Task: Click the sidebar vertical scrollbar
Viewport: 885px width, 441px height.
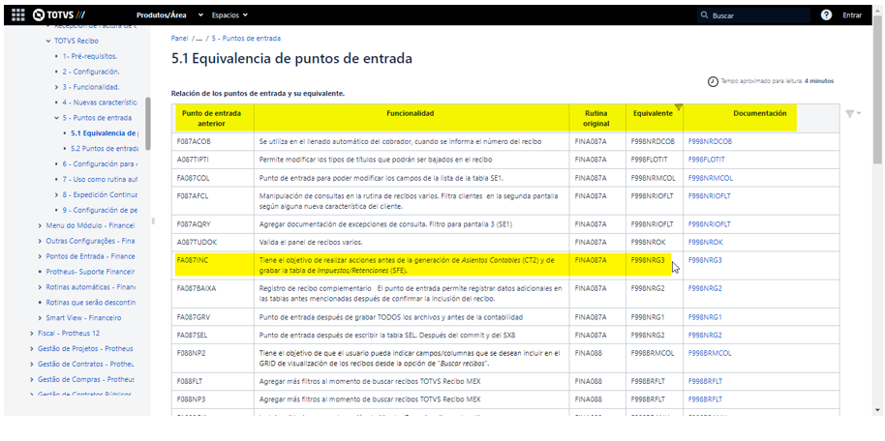Action: tap(148, 124)
